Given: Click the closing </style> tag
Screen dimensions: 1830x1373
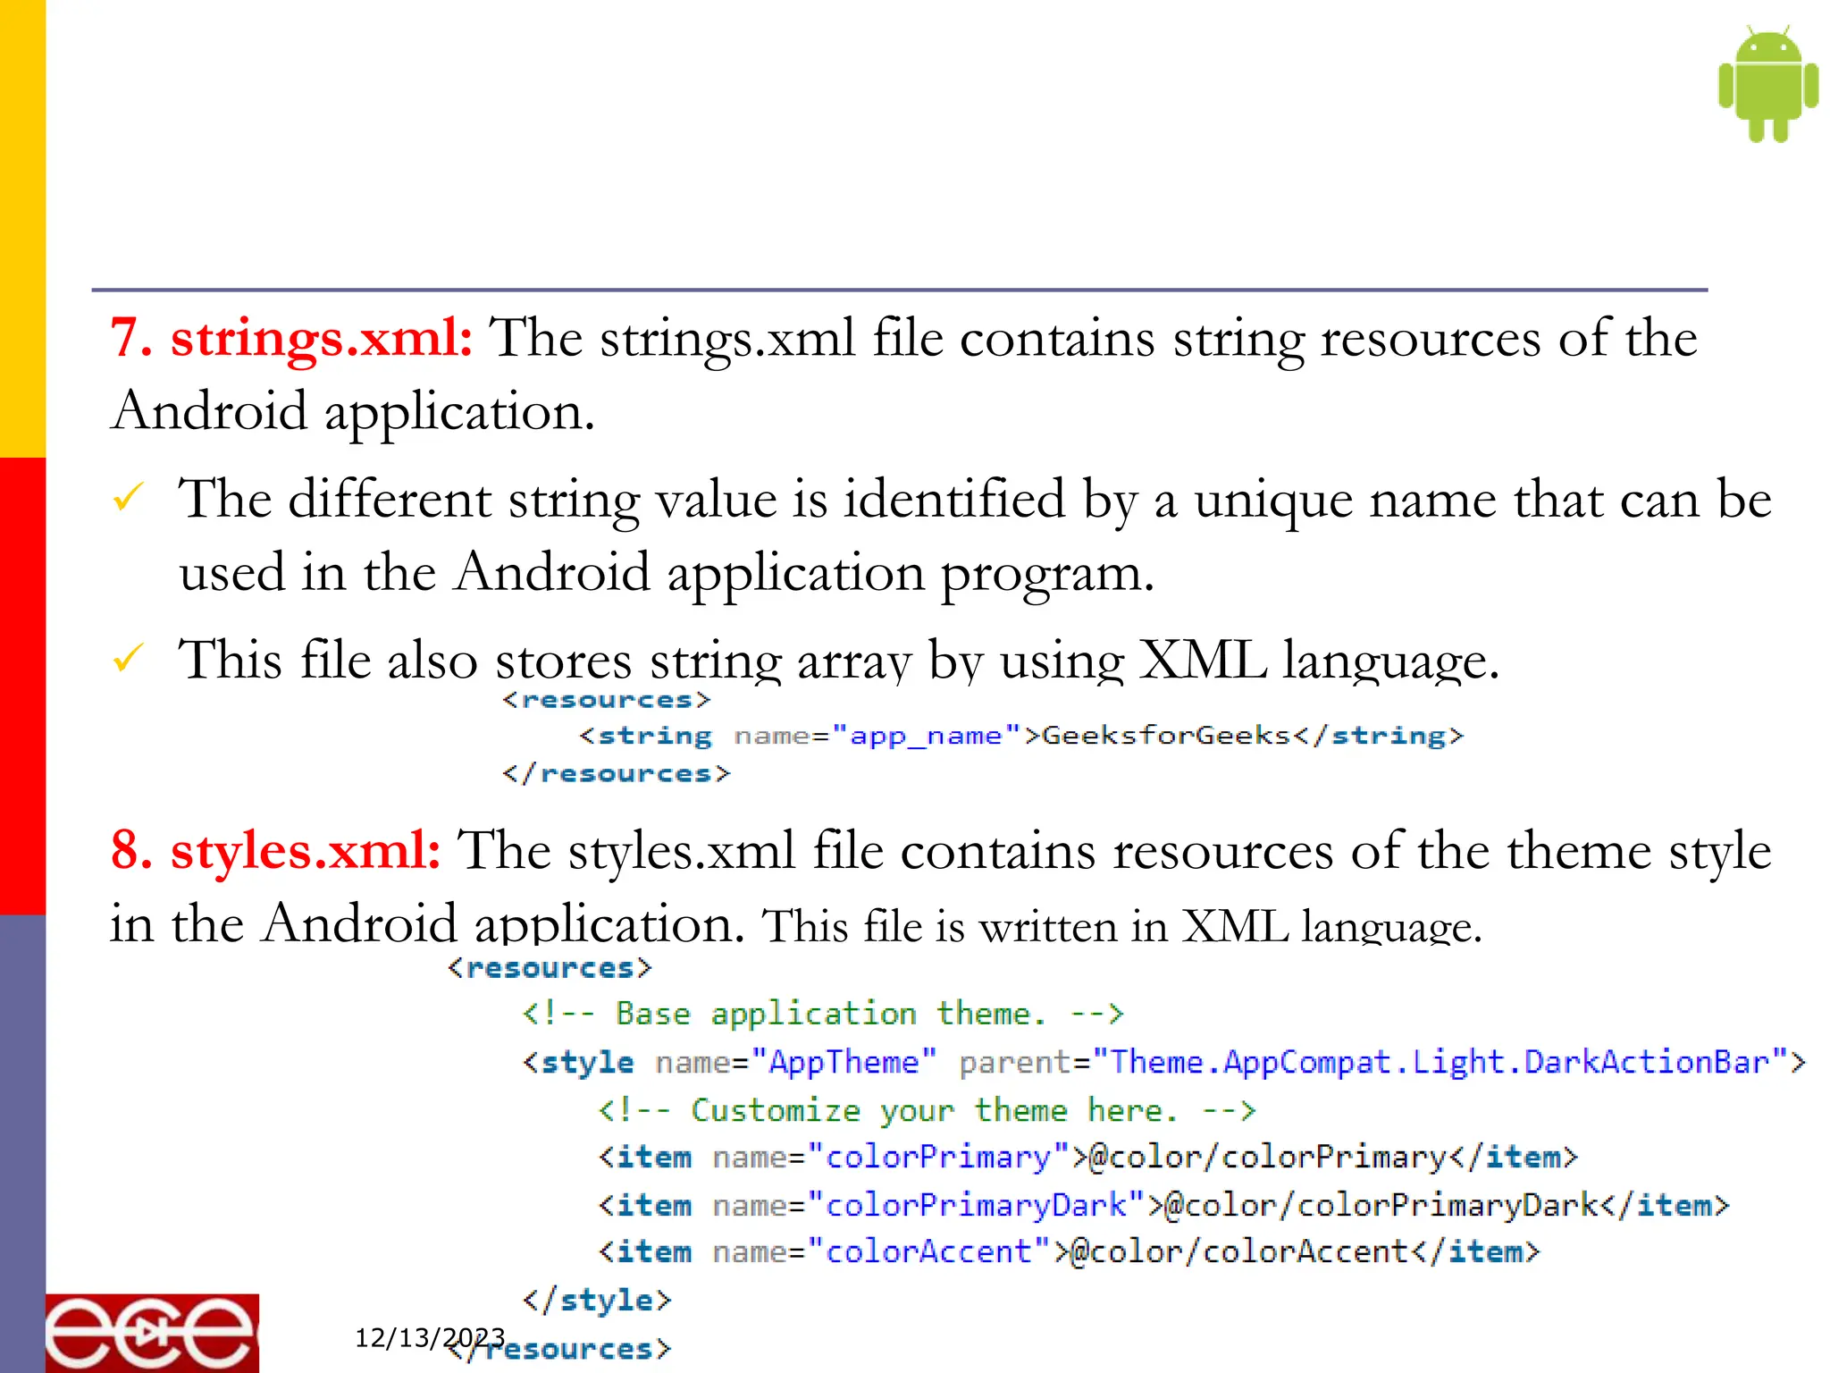Looking at the screenshot, I should [x=597, y=1300].
